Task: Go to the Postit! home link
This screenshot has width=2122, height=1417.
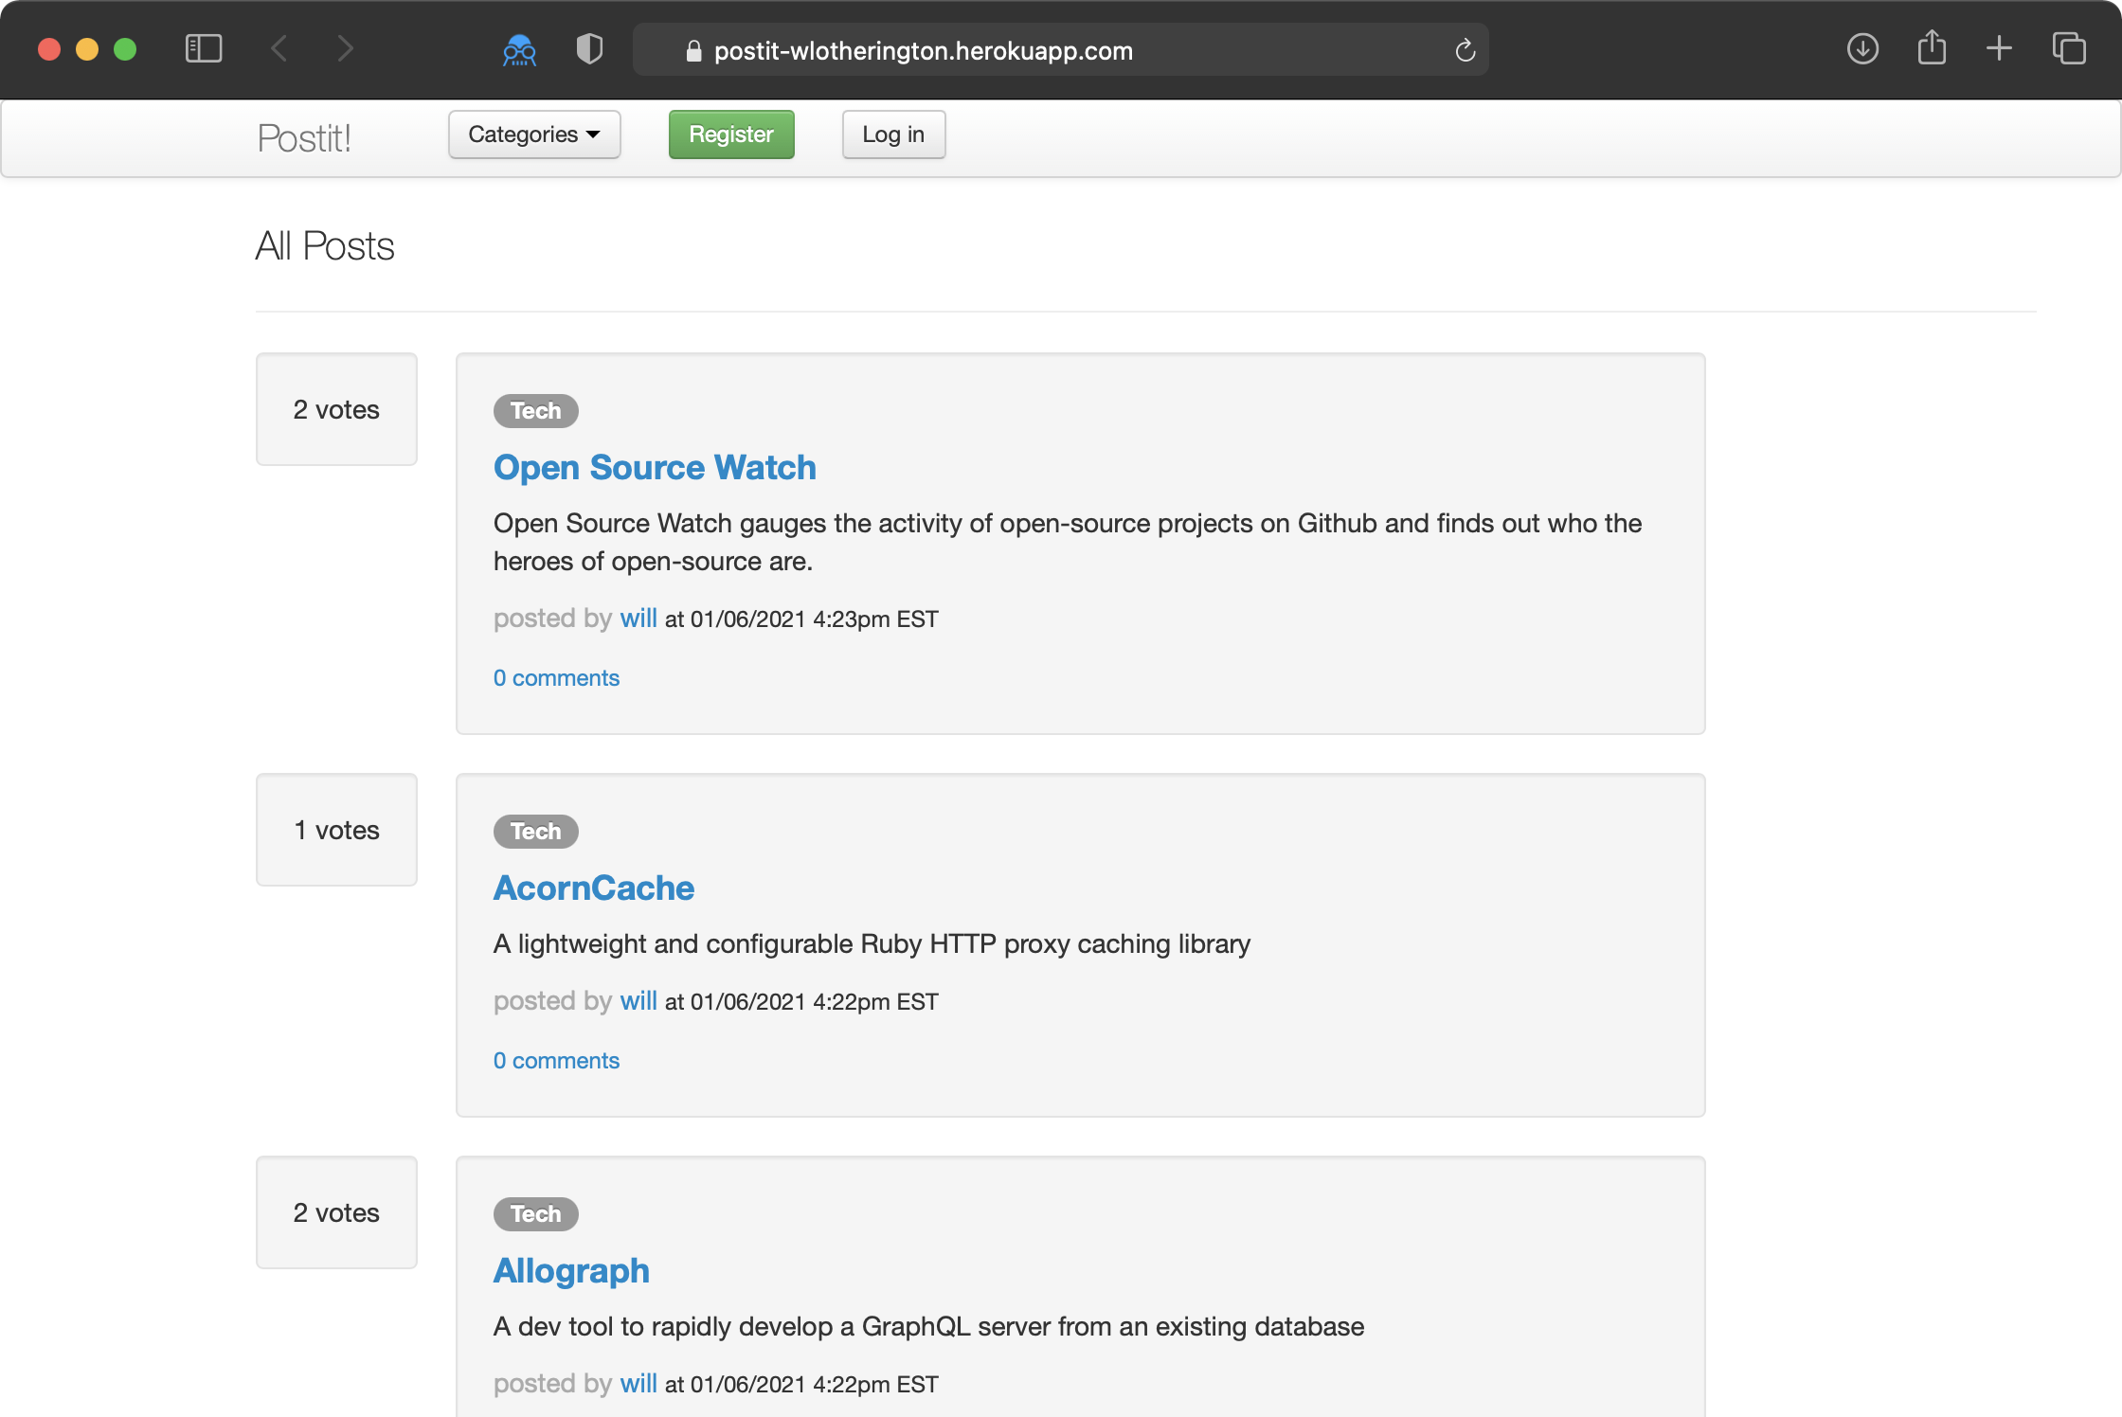Action: click(x=304, y=138)
